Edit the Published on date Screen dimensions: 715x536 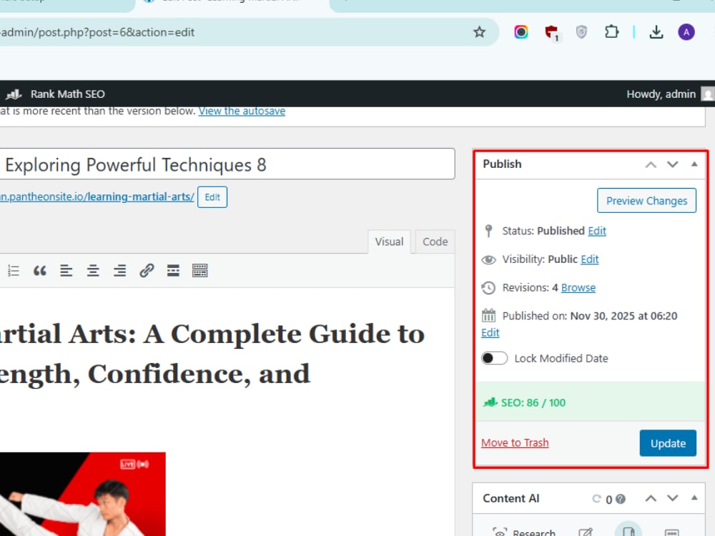(x=490, y=333)
